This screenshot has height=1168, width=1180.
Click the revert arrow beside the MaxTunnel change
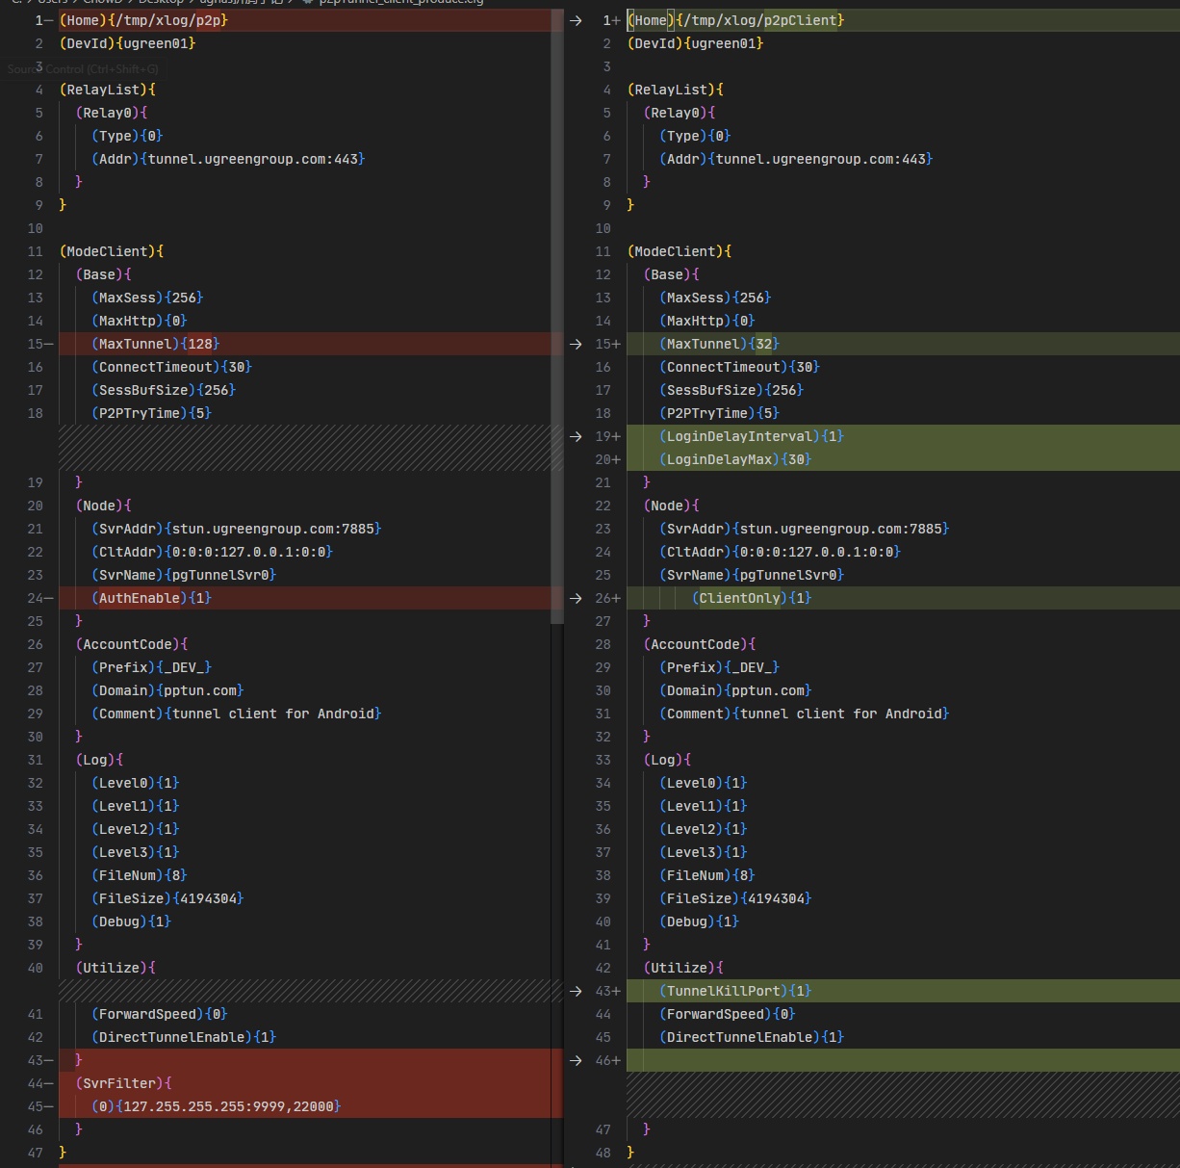click(576, 344)
